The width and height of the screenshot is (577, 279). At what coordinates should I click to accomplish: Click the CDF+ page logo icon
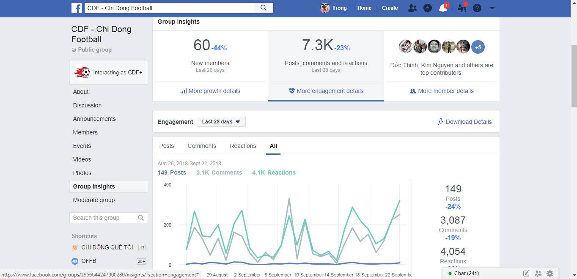pos(82,72)
